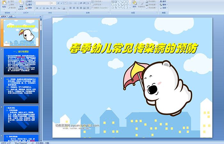Close the slide thumbnail pane
Screen dimensions: 224x144
click(x=40, y=17)
